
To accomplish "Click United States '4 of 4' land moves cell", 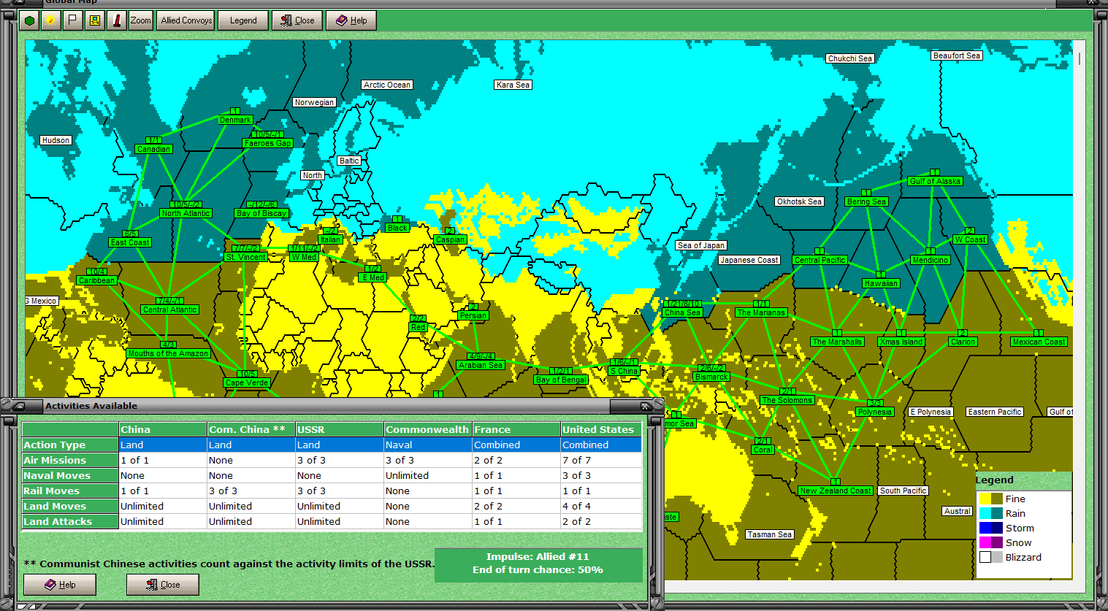I will (601, 506).
